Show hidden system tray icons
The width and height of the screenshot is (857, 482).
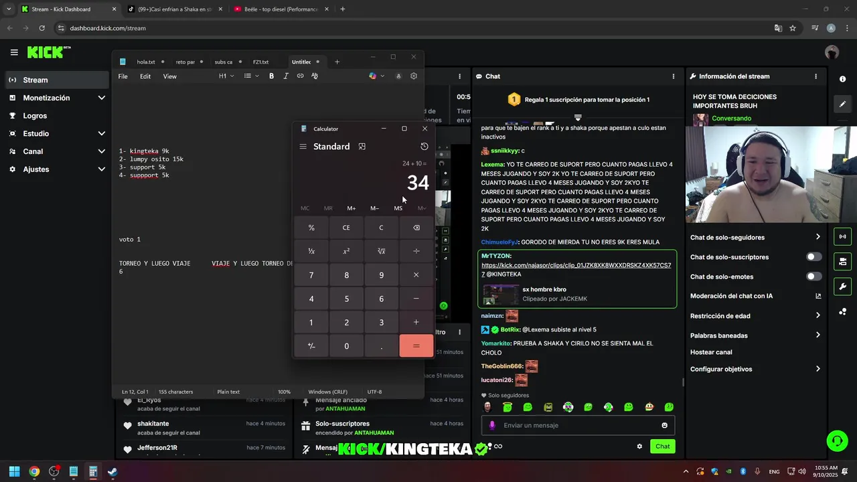click(685, 471)
